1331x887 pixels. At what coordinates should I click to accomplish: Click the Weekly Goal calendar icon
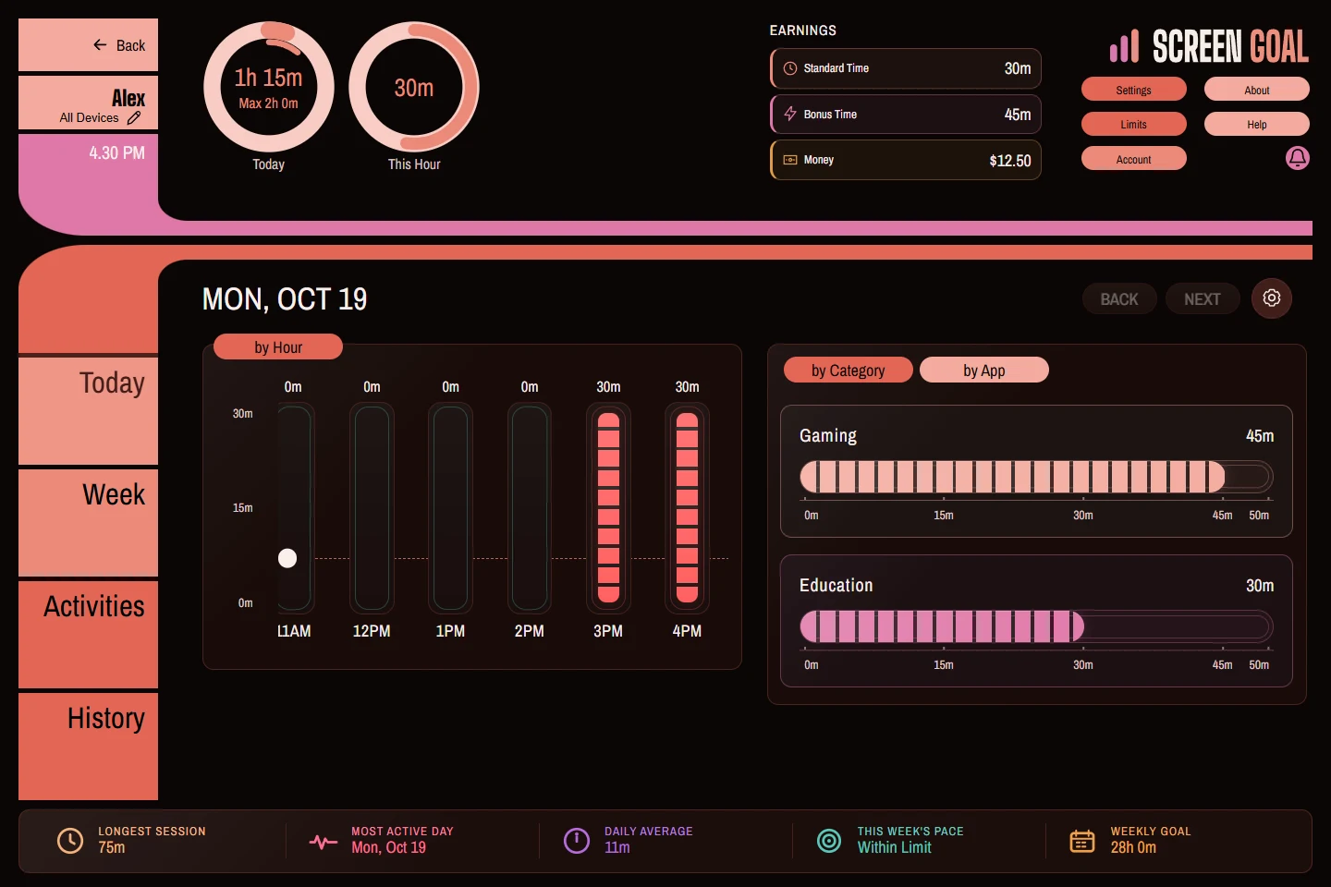click(1082, 840)
